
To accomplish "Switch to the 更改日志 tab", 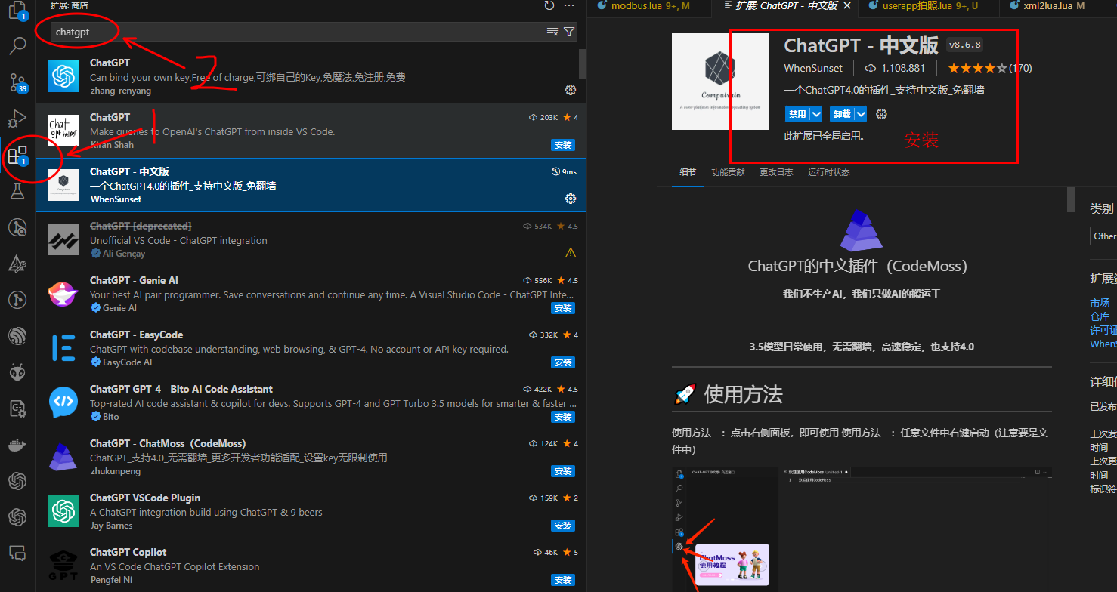I will (776, 172).
